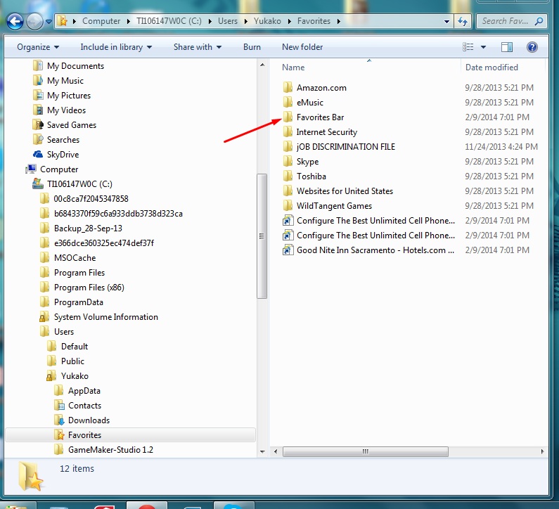Image resolution: width=559 pixels, height=509 pixels.
Task: Select Good Nite Inn Sacramento shortcut icon
Action: 288,250
